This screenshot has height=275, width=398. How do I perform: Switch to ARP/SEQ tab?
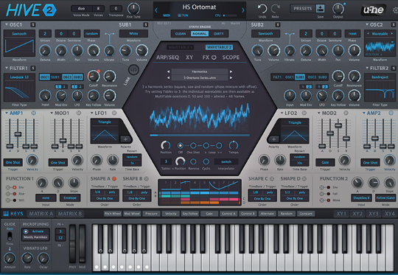(x=167, y=58)
